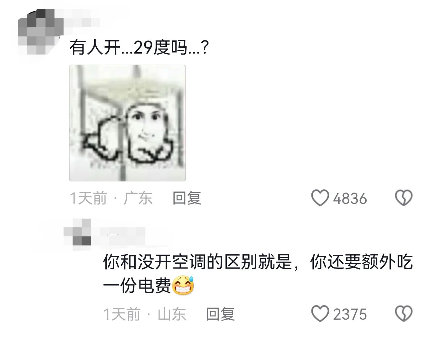
Task: Reply to the 山东 comment via 回复
Action: 220,314
